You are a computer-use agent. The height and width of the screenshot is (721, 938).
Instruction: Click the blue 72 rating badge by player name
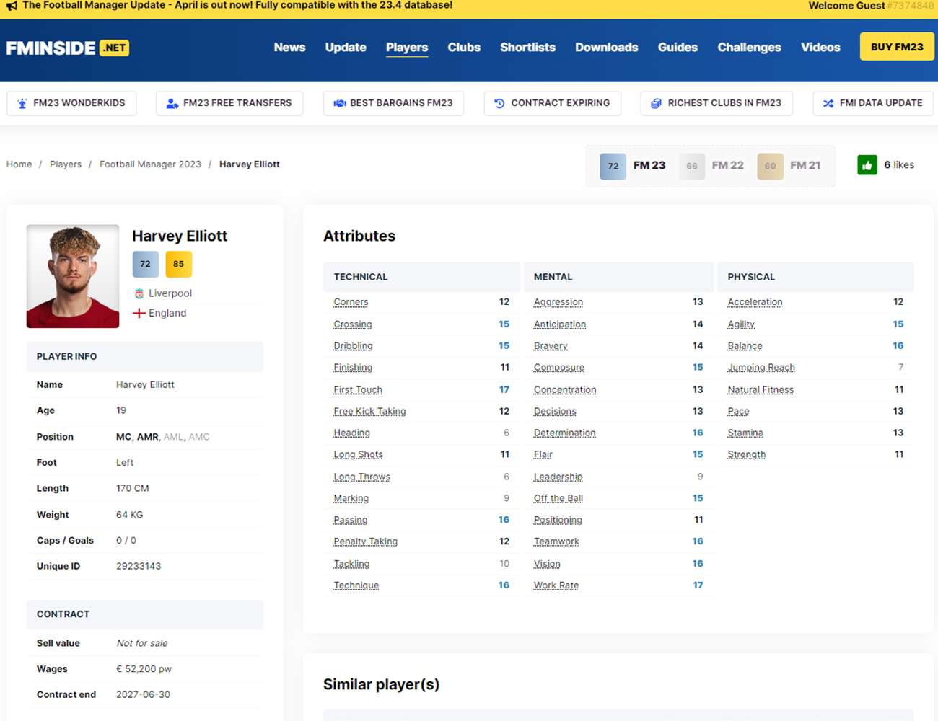click(145, 264)
